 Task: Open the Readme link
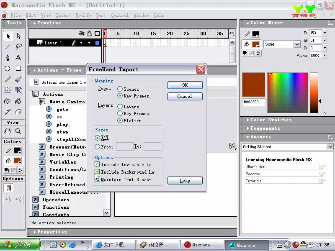point(253,174)
